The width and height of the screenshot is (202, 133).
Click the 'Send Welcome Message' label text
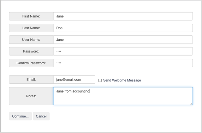coord(122,80)
